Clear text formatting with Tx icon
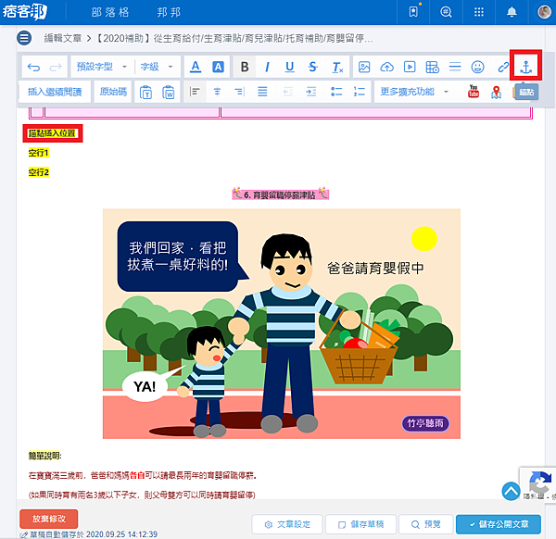Image resolution: width=556 pixels, height=539 pixels. (x=337, y=67)
